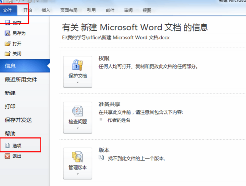This screenshot has height=186, width=246.
Task: Expand the 检查问题 dropdown arrow
Action: tap(78, 128)
